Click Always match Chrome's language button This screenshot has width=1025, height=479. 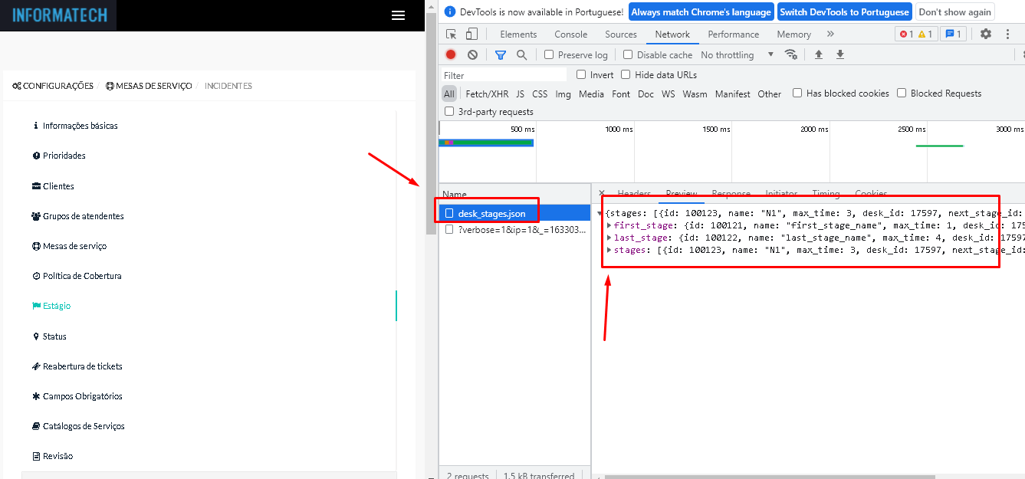point(701,12)
